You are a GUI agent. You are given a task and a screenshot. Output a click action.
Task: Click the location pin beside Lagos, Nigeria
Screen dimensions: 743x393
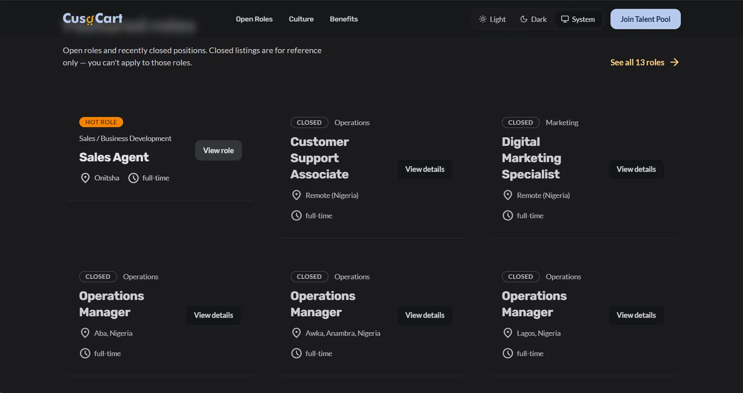click(508, 333)
